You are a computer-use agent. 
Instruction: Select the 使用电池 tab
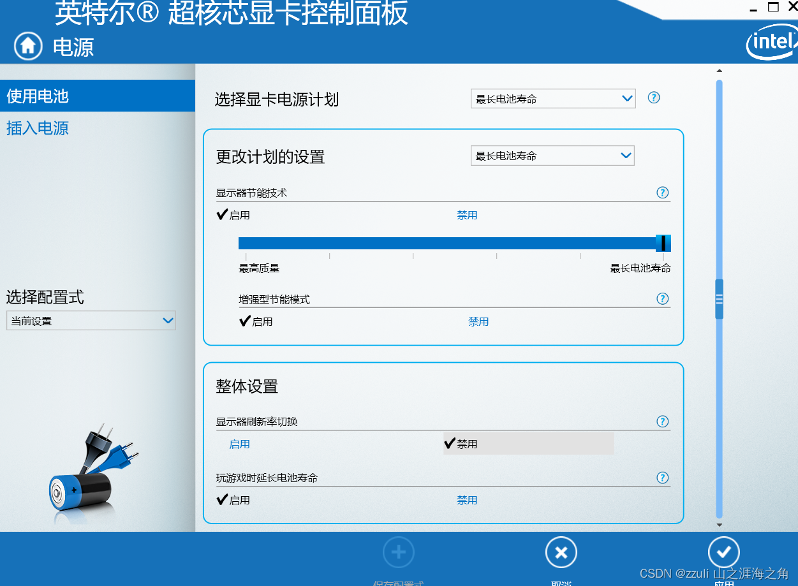tap(98, 96)
